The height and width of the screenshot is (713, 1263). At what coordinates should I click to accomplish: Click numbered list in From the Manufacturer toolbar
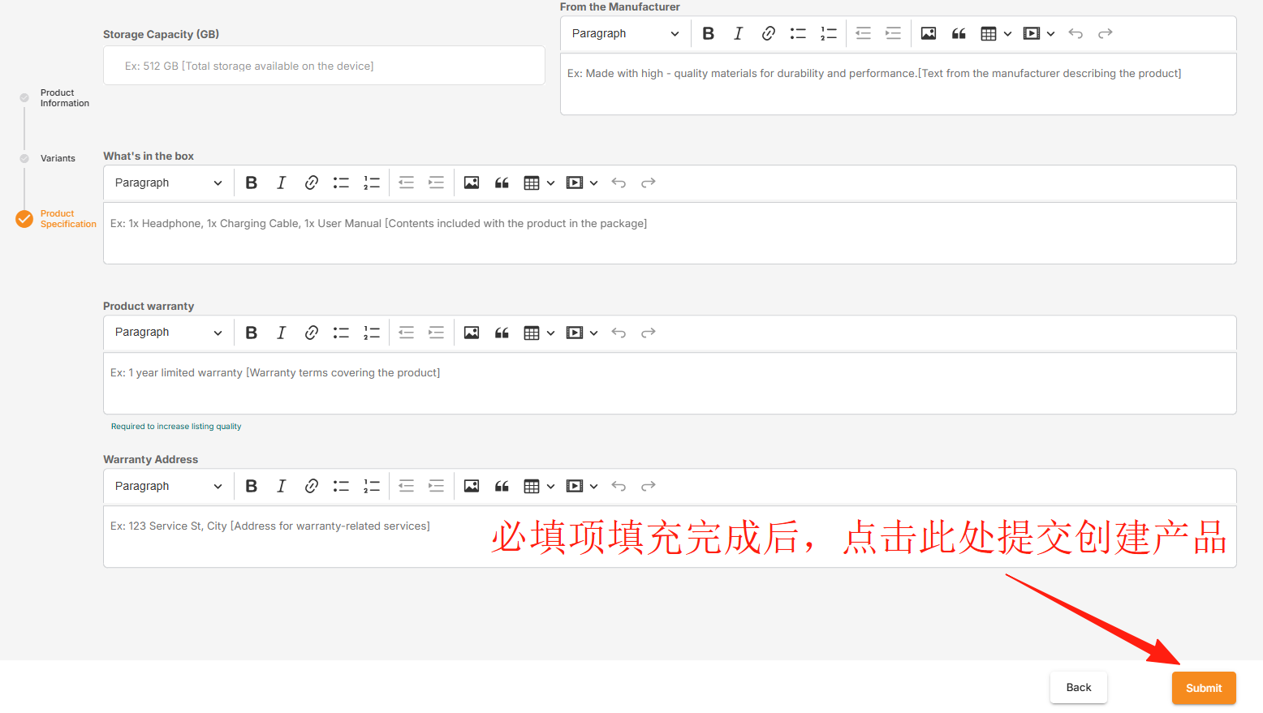coord(828,33)
